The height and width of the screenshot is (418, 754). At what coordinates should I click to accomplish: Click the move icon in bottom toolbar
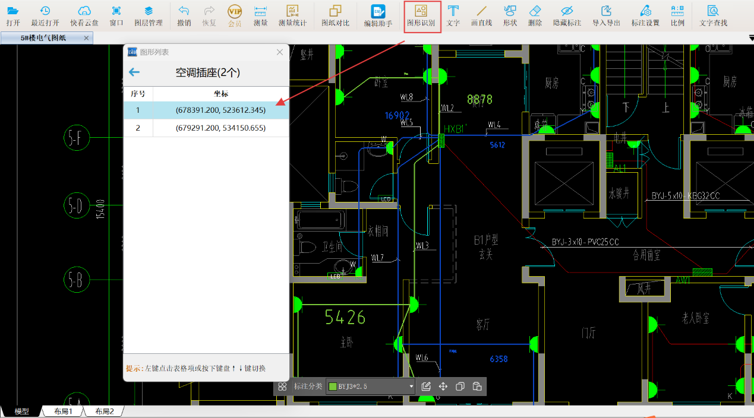coord(443,387)
